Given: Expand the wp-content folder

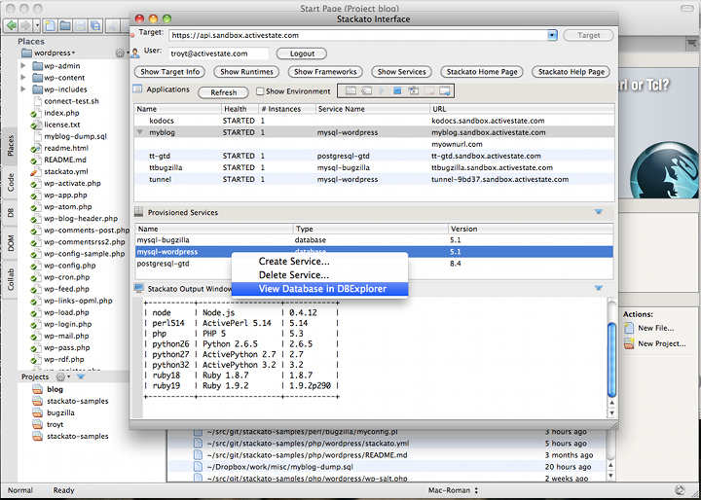Looking at the screenshot, I should [23, 77].
